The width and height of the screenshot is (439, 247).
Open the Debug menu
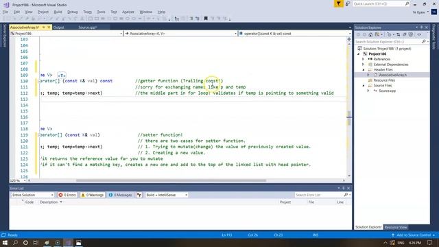73,12
